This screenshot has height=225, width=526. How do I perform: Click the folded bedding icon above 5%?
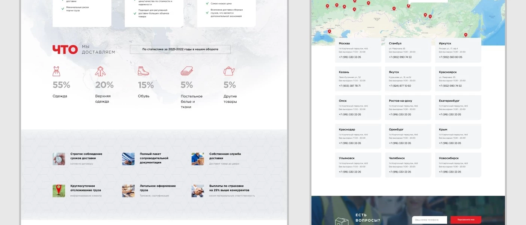[x=187, y=71]
